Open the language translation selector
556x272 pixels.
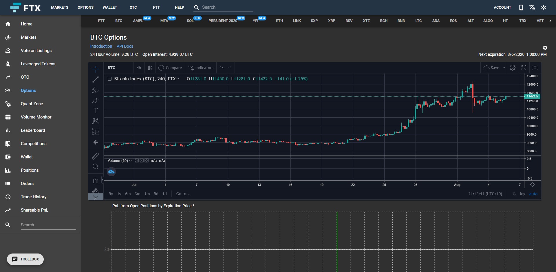pos(532,8)
